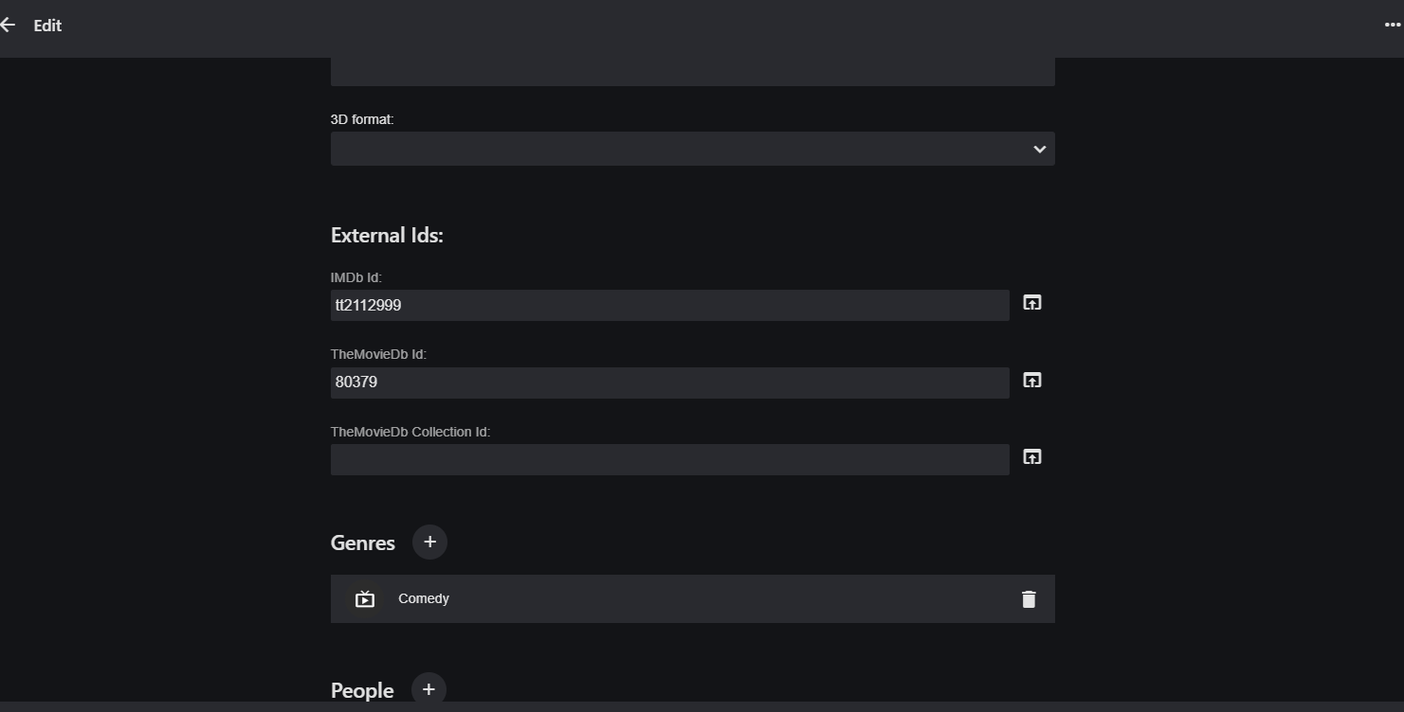Click the empty TheMovieDb Collection Id field
1404x712 pixels.
[669, 460]
